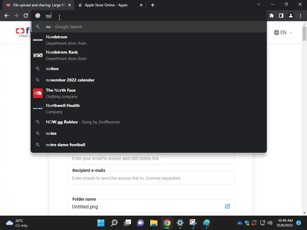Focus the Recipient e-mails field

(x=151, y=178)
